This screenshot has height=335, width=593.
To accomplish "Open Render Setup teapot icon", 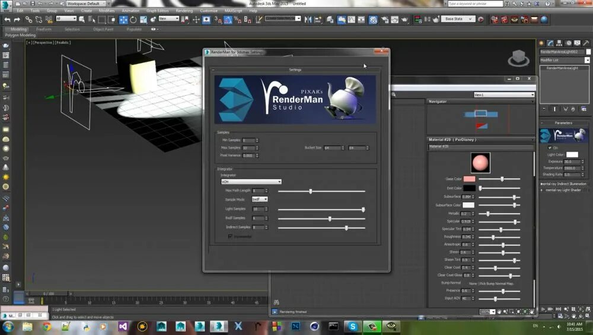I will click(385, 20).
